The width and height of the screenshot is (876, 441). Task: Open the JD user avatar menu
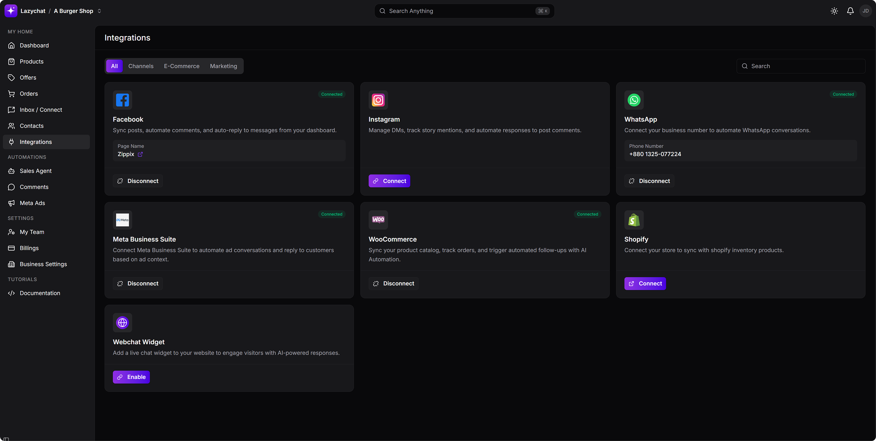pos(865,11)
